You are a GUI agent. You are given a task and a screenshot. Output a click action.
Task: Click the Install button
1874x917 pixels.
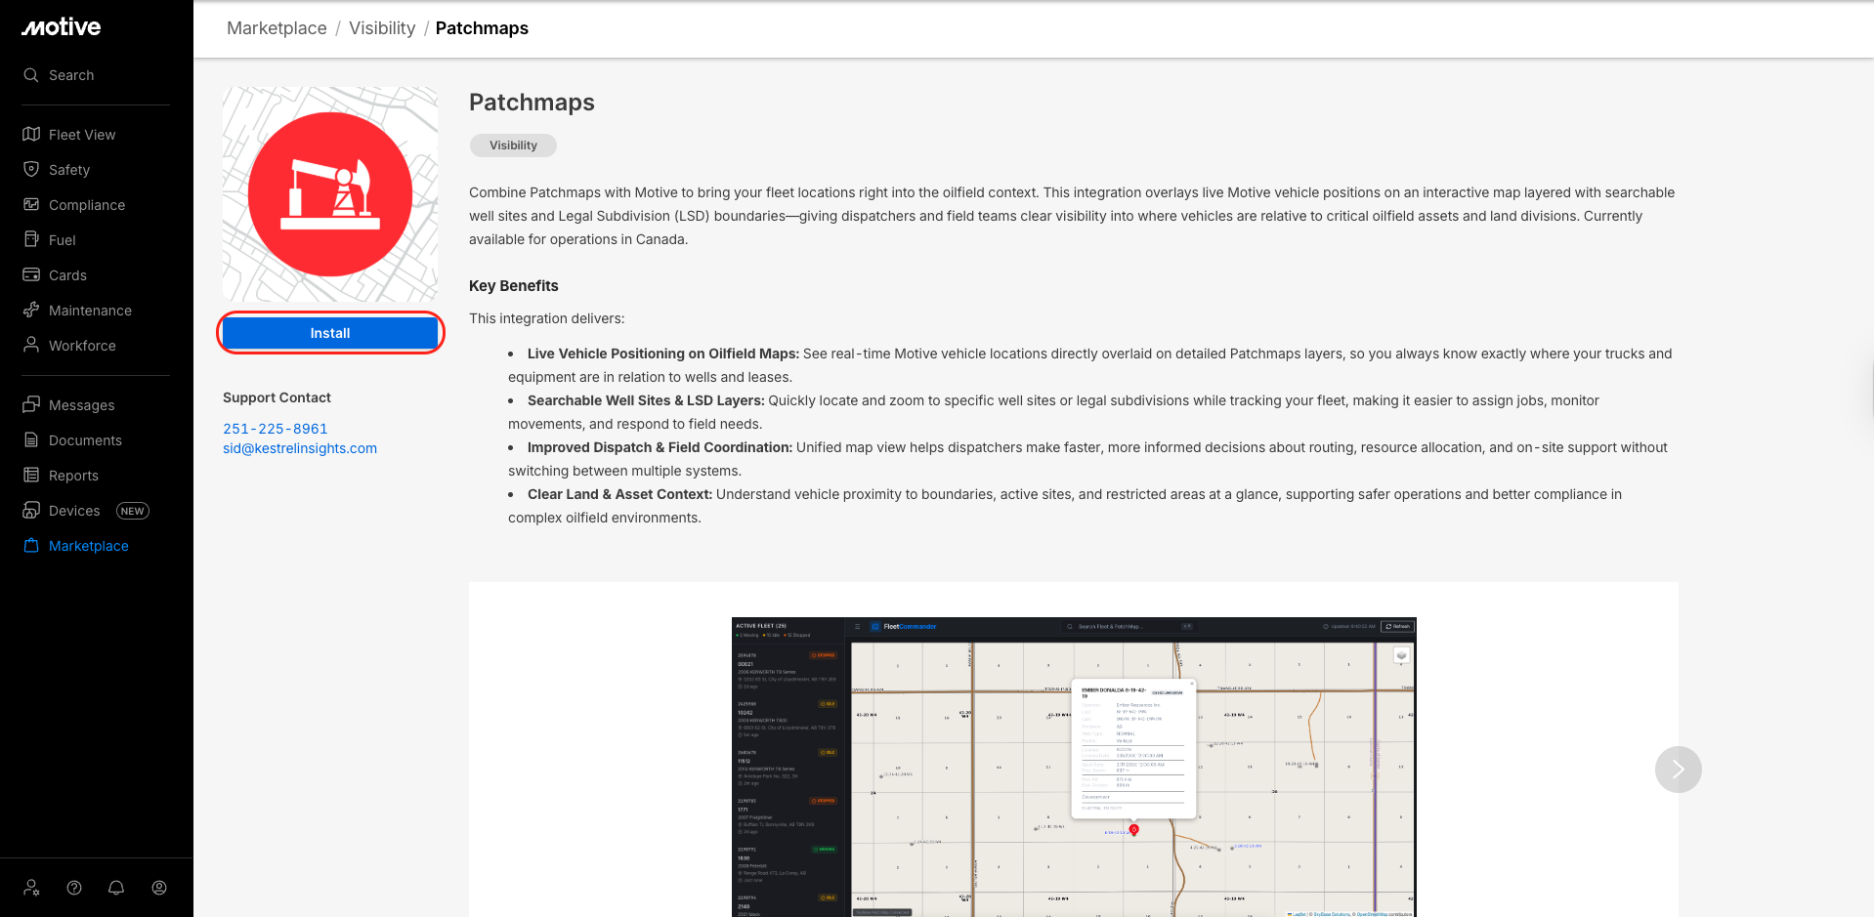pos(330,333)
